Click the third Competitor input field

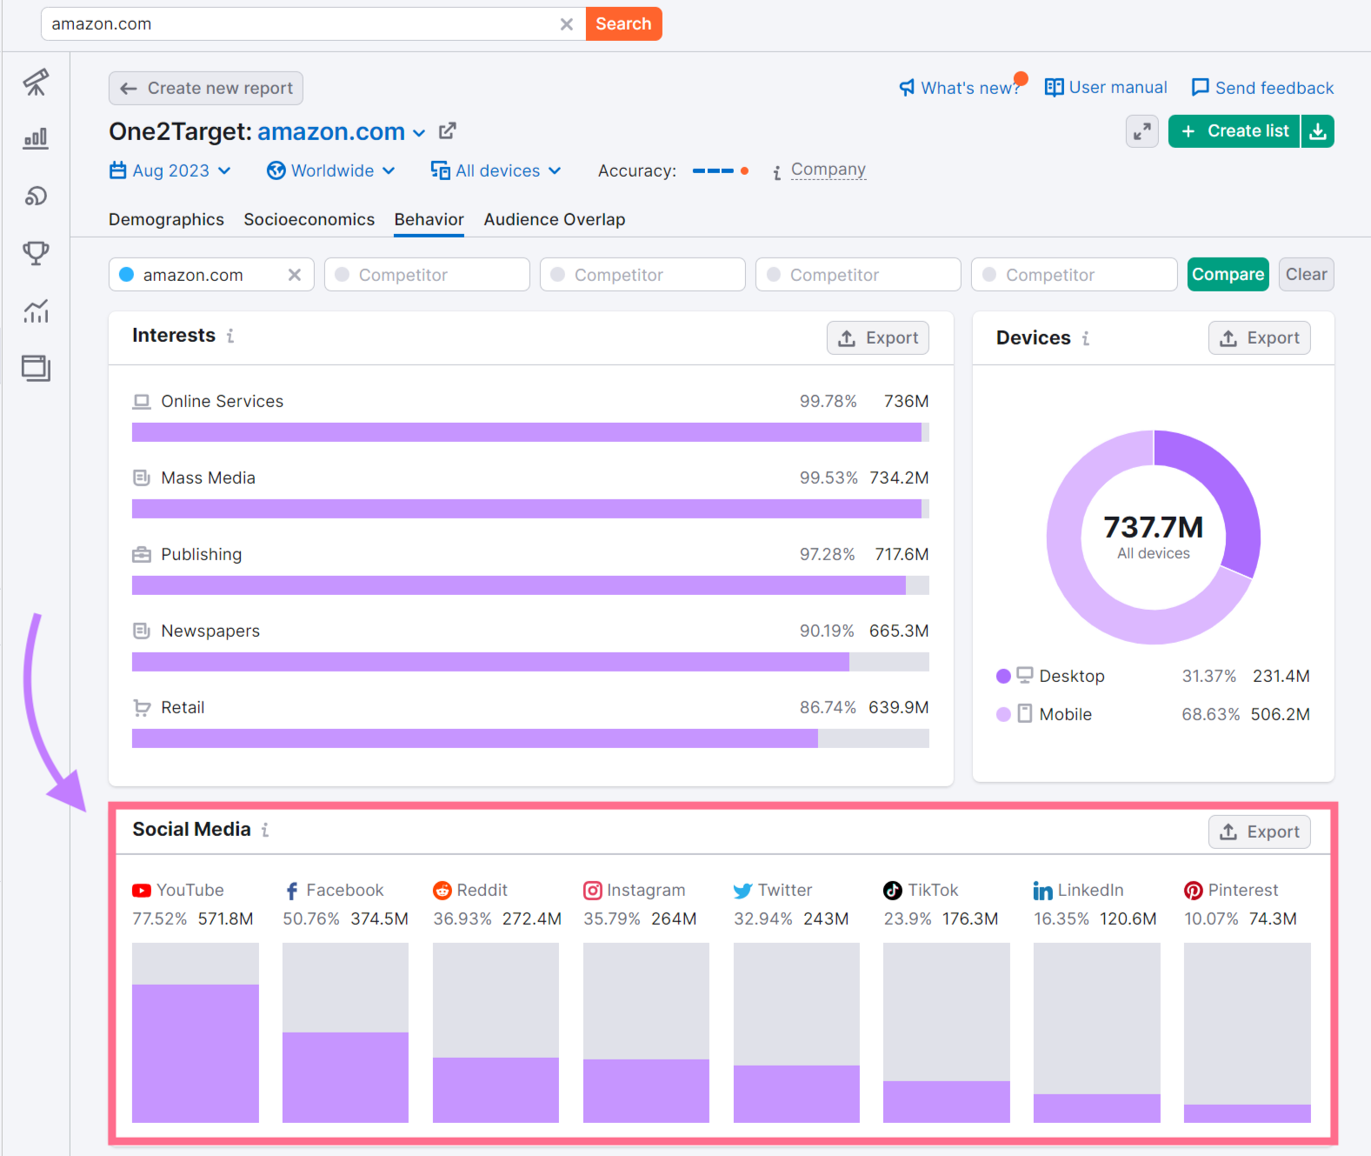858,275
